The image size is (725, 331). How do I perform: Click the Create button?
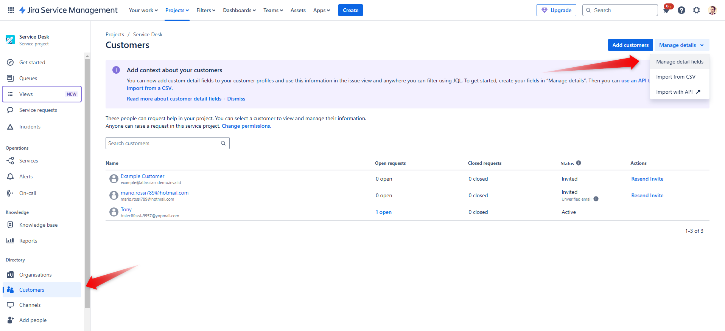[350, 10]
